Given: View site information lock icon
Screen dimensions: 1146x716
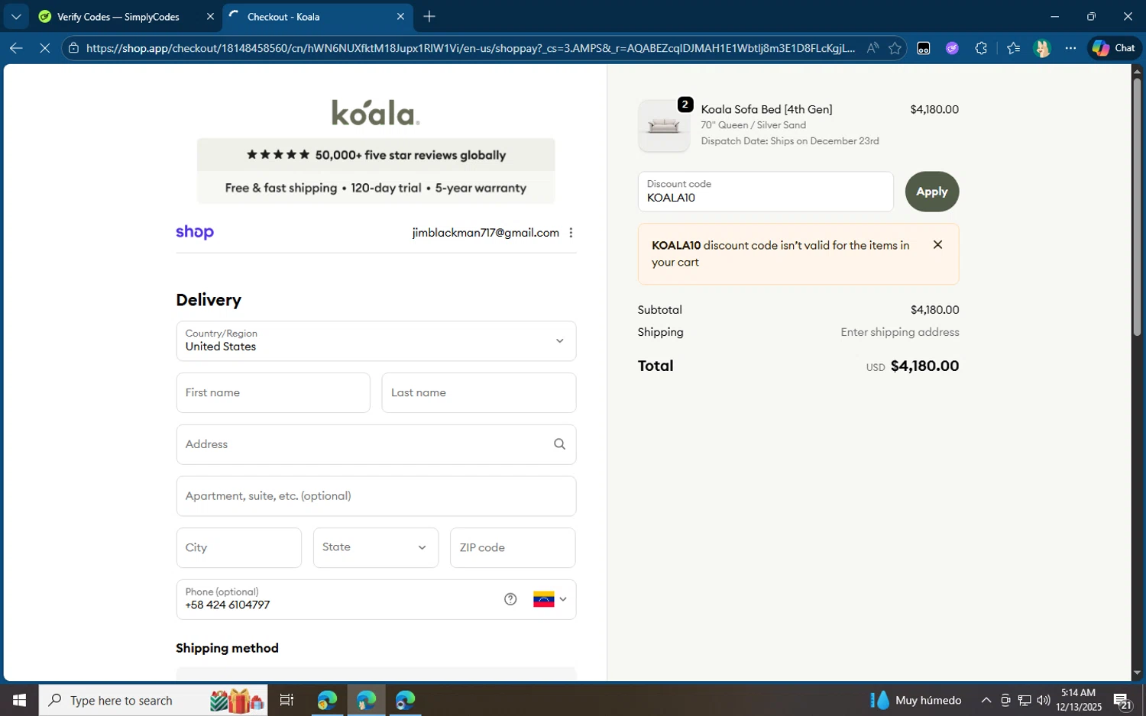Looking at the screenshot, I should (x=73, y=48).
